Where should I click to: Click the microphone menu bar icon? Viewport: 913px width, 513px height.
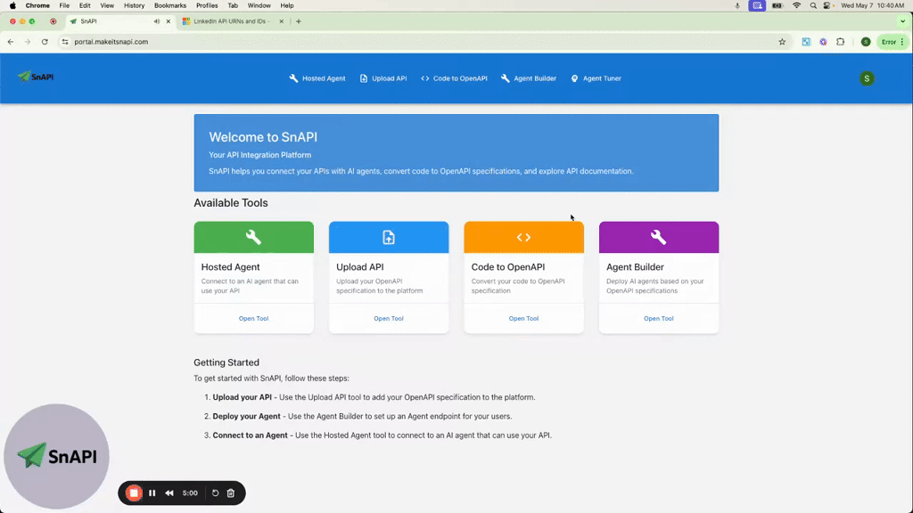click(x=737, y=5)
